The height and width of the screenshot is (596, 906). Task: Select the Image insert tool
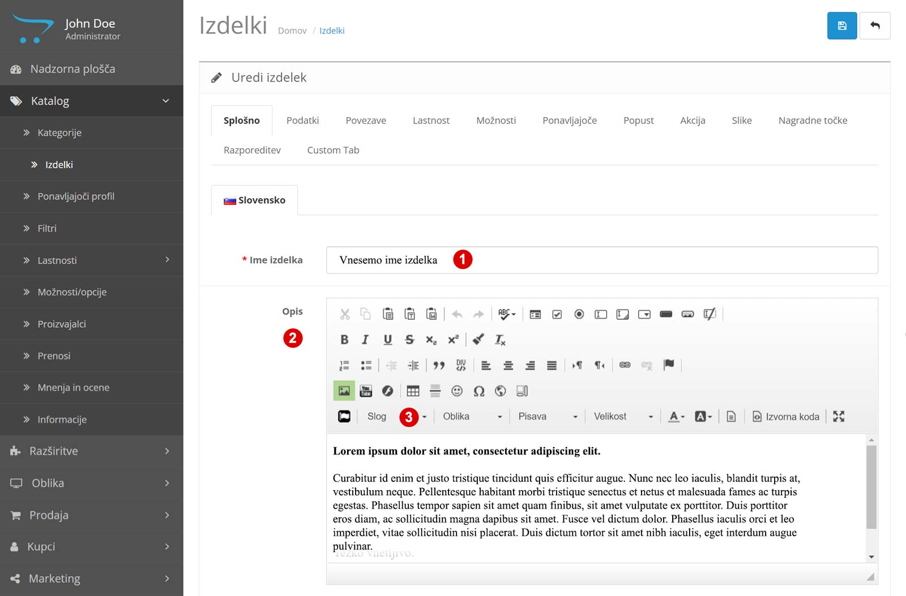(x=344, y=391)
